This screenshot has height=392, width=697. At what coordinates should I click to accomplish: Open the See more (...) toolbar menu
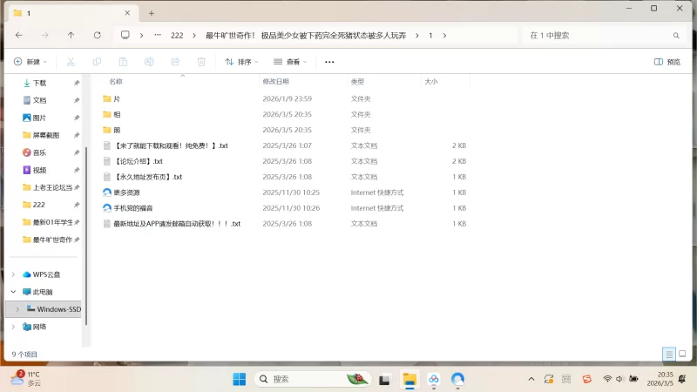point(329,62)
